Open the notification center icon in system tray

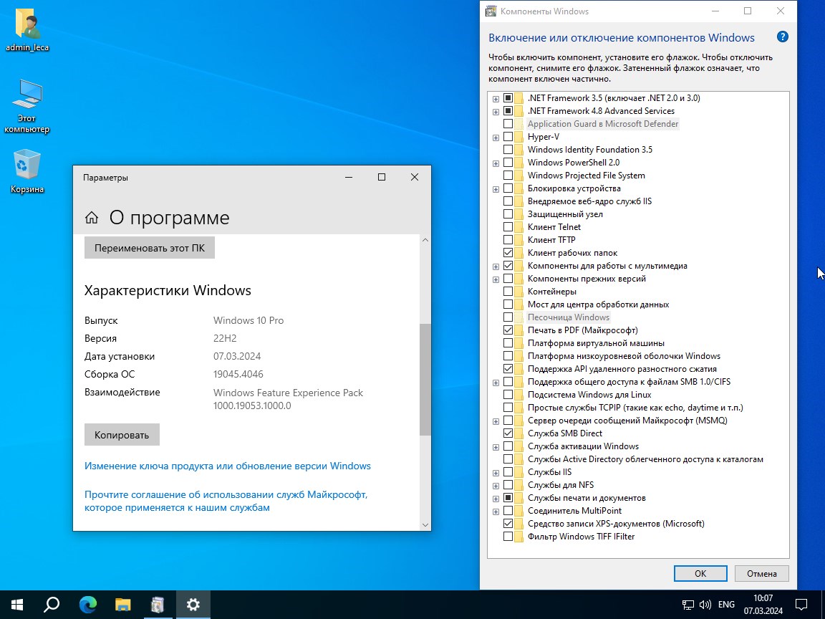[x=801, y=605]
